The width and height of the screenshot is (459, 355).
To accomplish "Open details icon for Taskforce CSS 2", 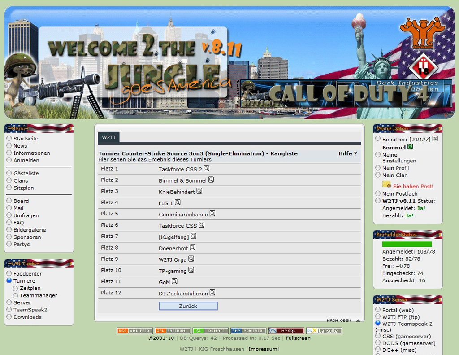I will tap(207, 168).
